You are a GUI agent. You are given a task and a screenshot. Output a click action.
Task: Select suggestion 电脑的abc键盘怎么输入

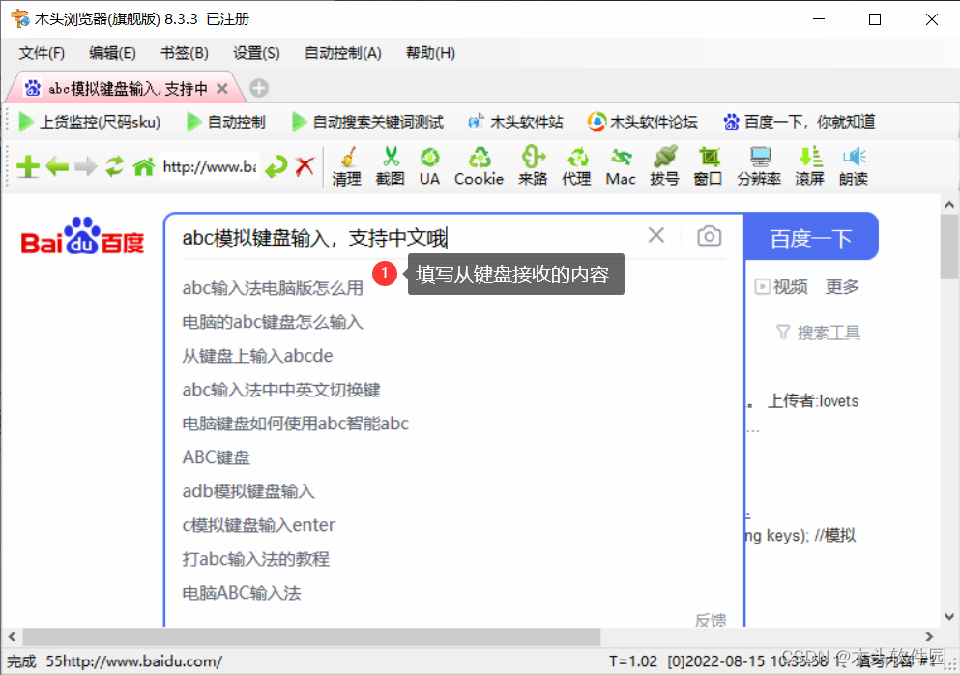273,322
